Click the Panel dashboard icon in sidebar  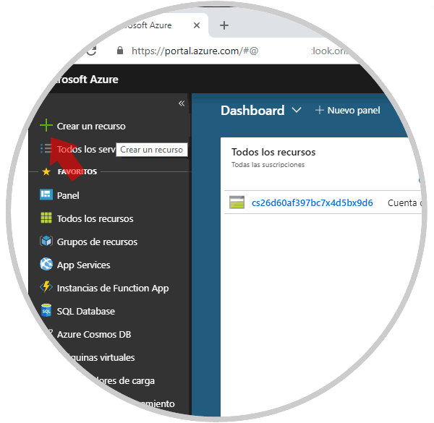coord(46,195)
